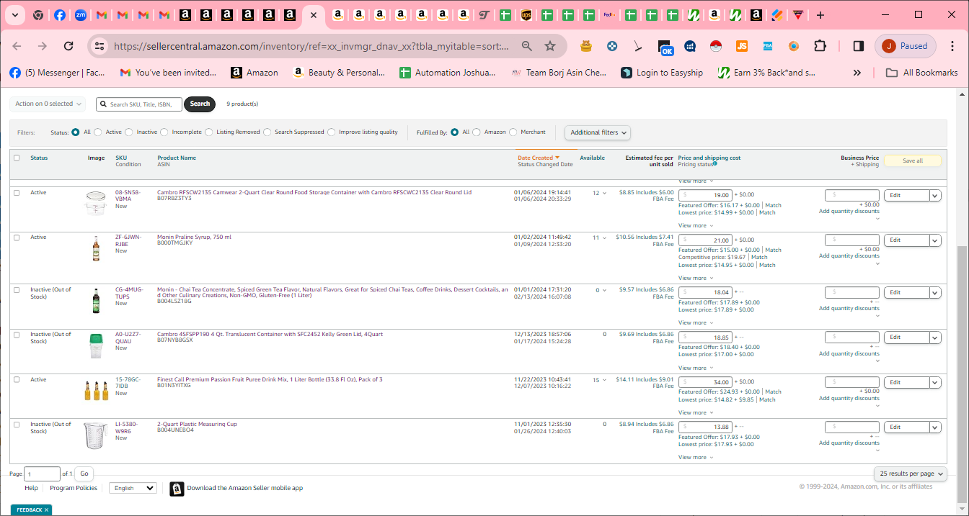Open Messenger bookmark in bookmarks bar

coord(57,73)
